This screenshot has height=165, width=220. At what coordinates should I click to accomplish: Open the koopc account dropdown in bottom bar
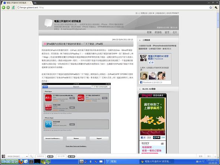tap(18, 156)
